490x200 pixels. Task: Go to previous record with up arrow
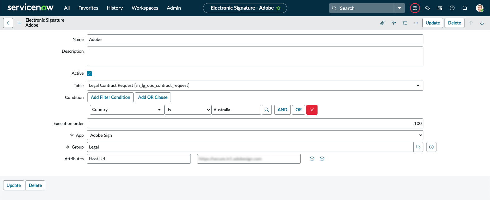471,23
